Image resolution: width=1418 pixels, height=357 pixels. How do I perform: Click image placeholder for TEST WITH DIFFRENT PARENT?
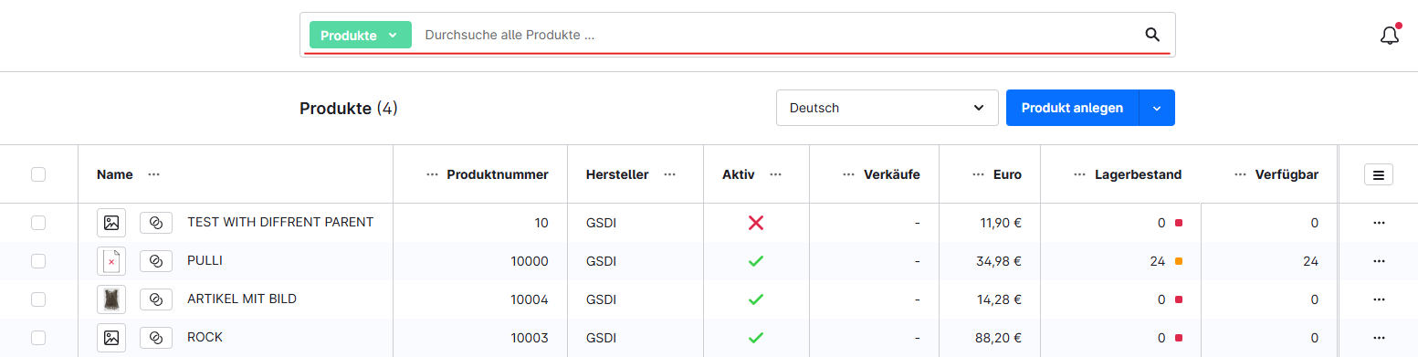tap(111, 223)
